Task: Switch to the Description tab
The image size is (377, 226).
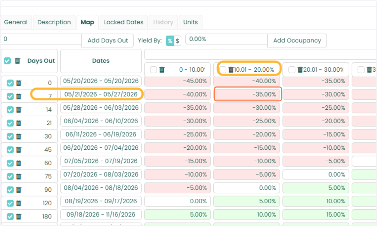Action: click(54, 22)
